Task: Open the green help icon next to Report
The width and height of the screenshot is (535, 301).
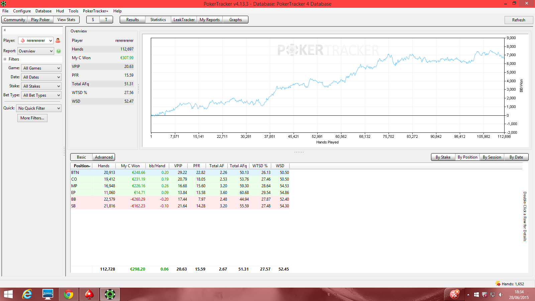Action: (59, 51)
